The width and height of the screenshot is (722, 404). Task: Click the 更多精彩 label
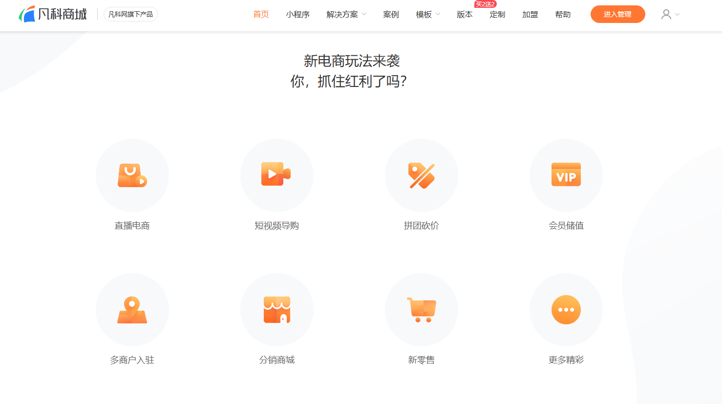pos(566,360)
